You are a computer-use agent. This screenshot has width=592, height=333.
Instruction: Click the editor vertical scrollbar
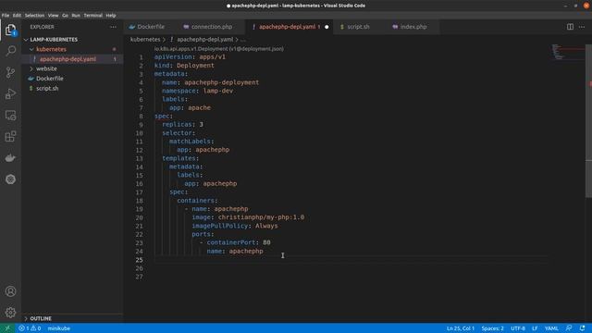pyautogui.click(x=588, y=121)
